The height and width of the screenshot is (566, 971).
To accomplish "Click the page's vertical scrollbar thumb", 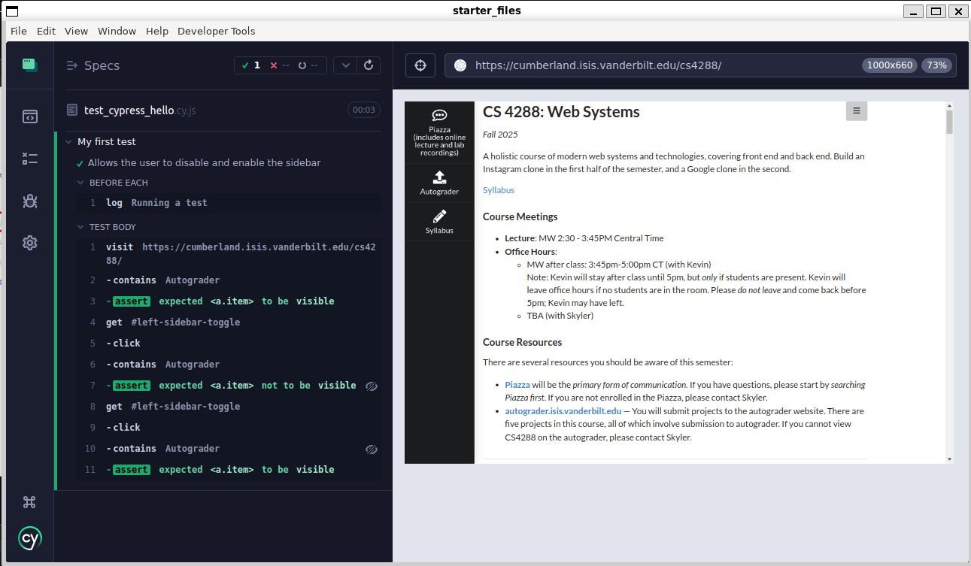I will point(949,123).
